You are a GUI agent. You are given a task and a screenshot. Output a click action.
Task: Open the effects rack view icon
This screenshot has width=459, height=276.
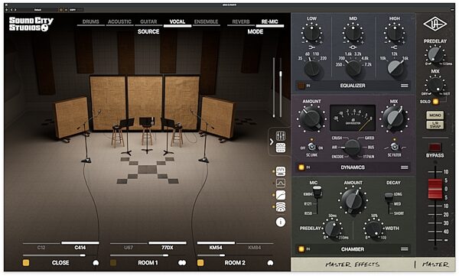(281, 148)
